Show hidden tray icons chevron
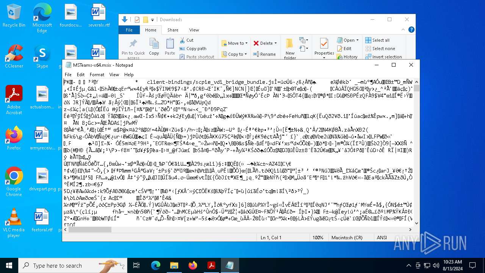This screenshot has height=273, width=485. pos(408,265)
